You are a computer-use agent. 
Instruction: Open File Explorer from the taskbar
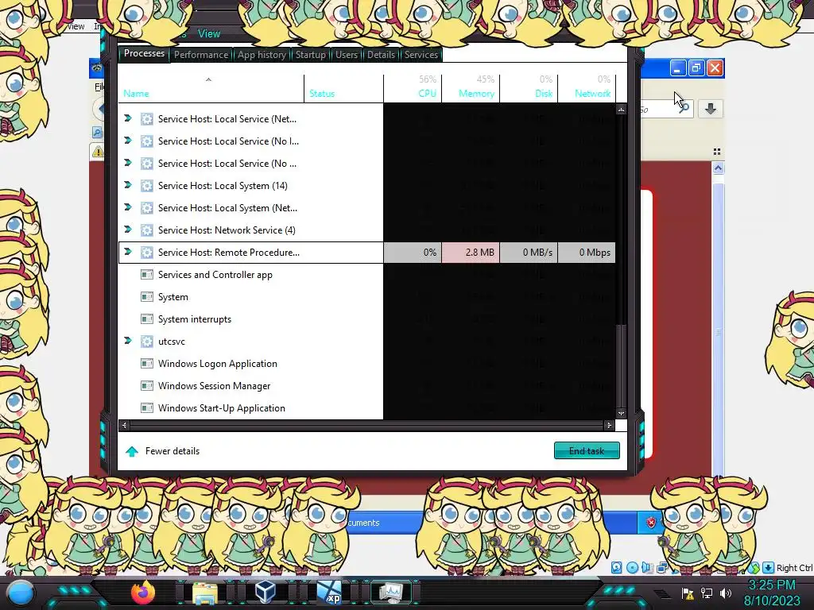coord(205,593)
